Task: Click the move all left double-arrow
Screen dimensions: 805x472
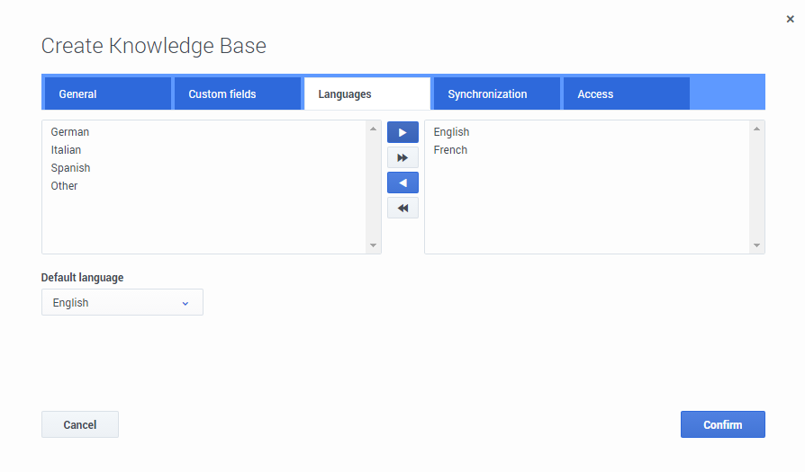Action: tap(402, 209)
